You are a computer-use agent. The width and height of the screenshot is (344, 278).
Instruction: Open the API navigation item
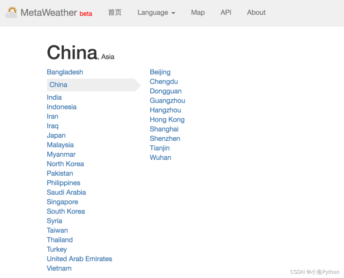click(x=226, y=12)
